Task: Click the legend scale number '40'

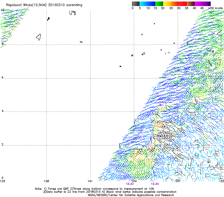Action: 194,8
